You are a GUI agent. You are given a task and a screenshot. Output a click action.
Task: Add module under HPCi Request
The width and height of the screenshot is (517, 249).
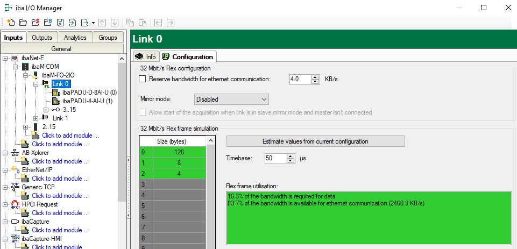(x=60, y=213)
